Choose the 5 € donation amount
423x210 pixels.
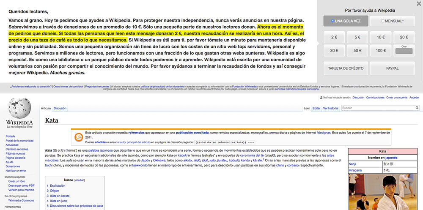click(357, 38)
